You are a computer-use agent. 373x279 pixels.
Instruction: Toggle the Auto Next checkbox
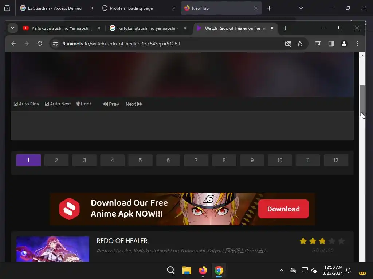click(58, 104)
